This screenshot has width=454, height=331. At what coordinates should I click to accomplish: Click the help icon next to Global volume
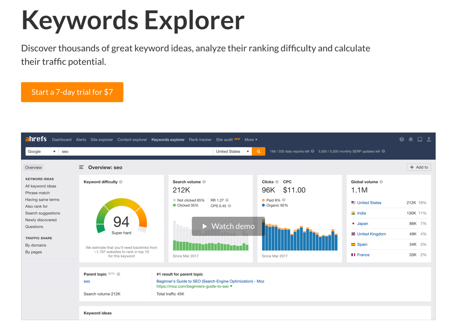381,182
